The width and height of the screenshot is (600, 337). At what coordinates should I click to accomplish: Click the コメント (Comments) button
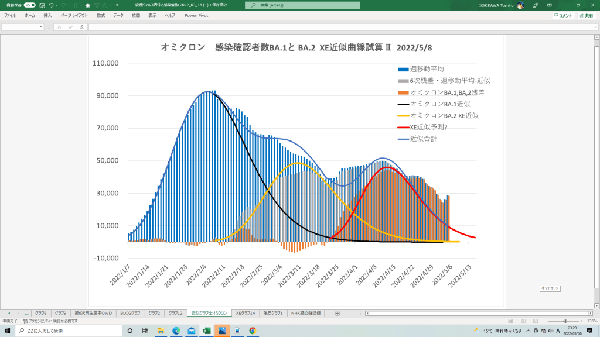coord(562,15)
